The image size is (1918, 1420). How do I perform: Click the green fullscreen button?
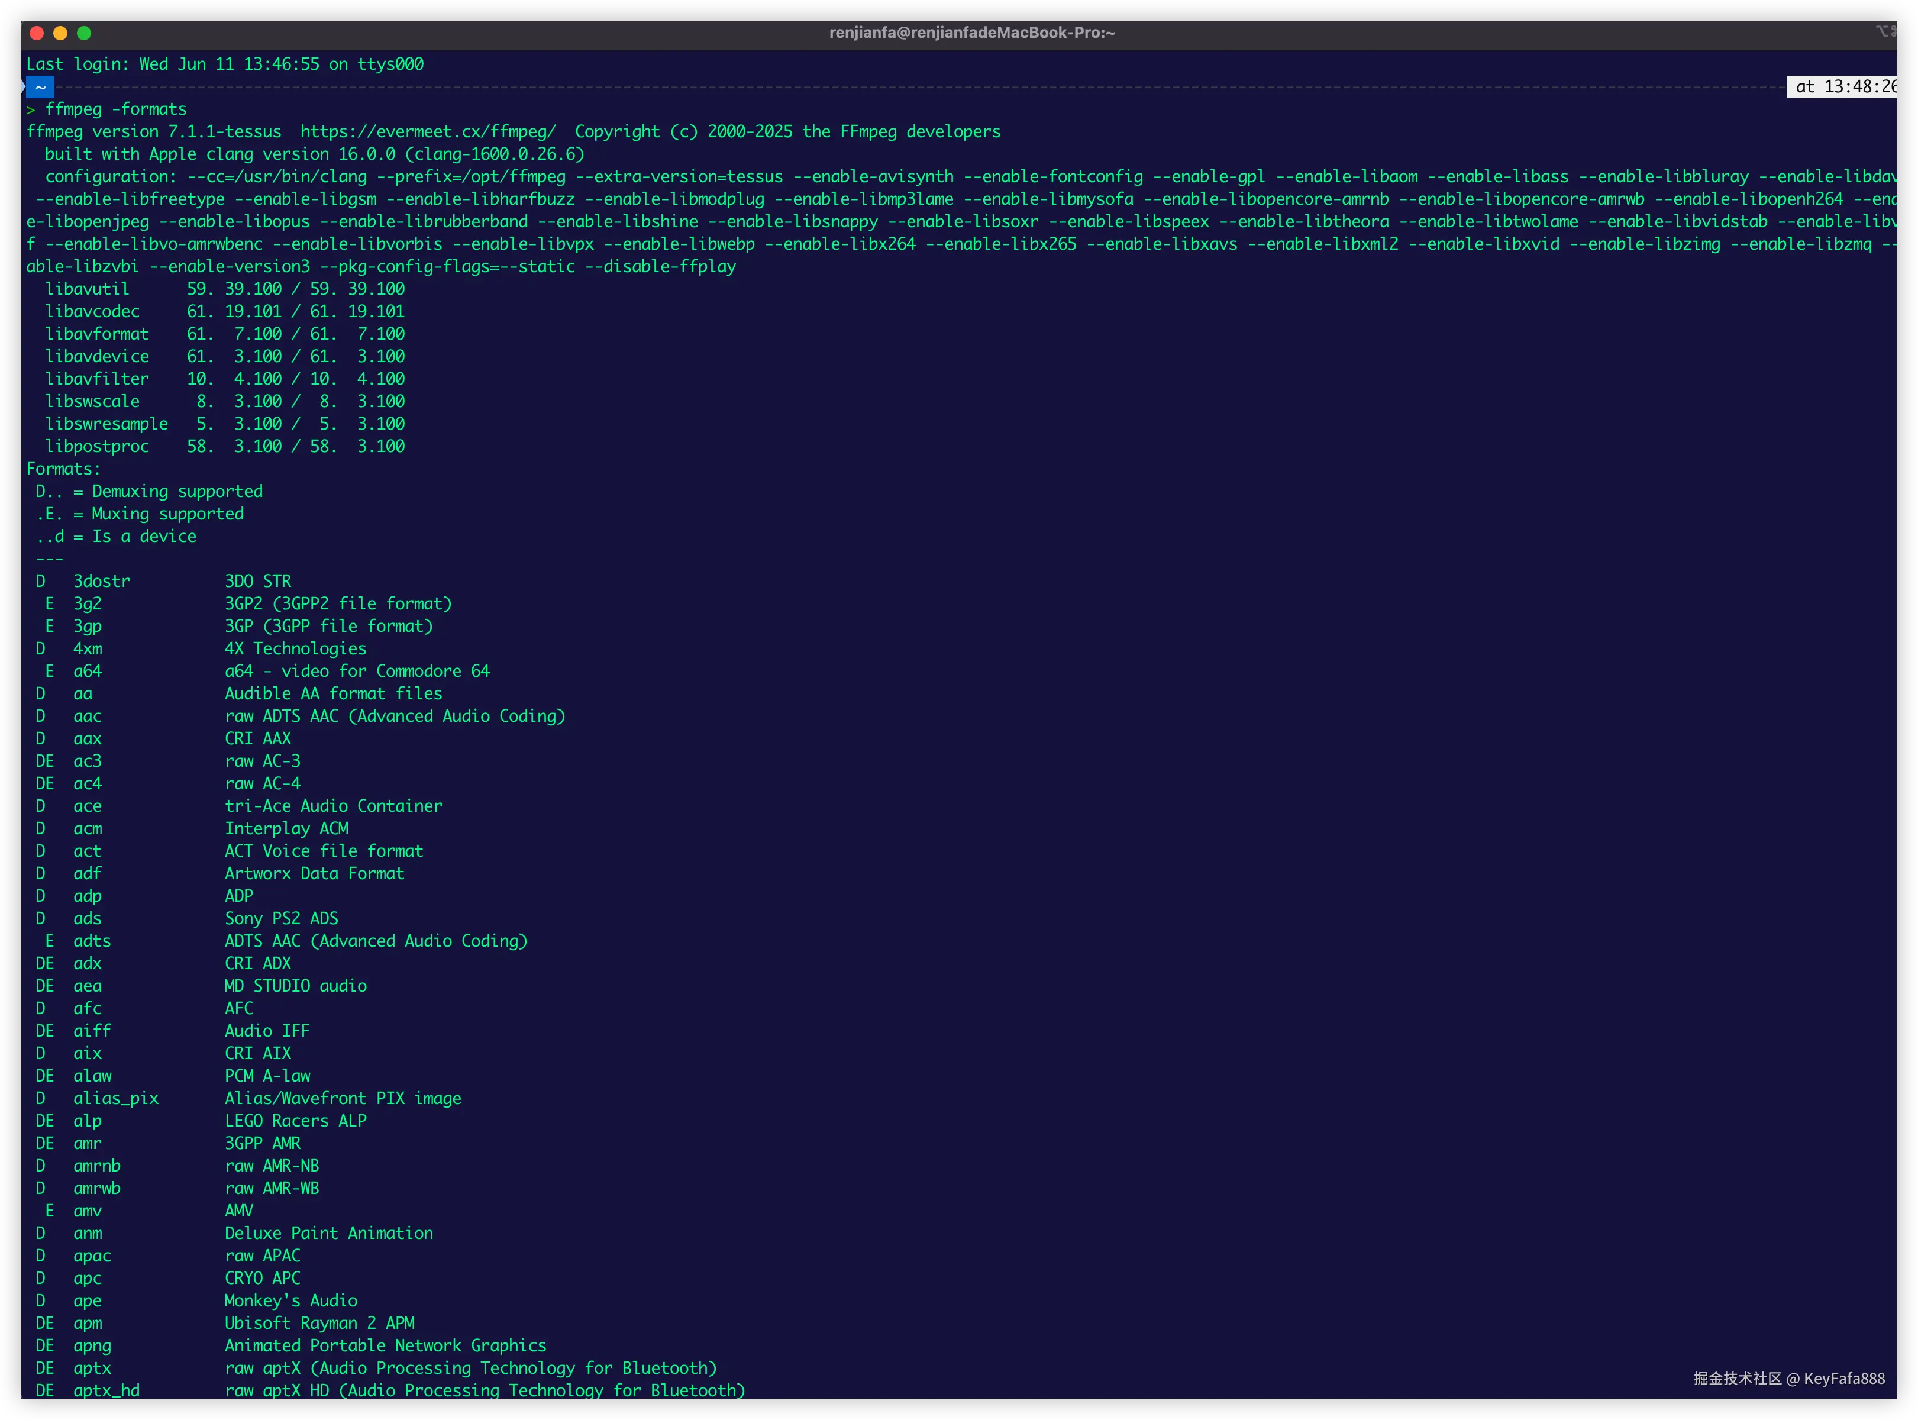[x=84, y=33]
